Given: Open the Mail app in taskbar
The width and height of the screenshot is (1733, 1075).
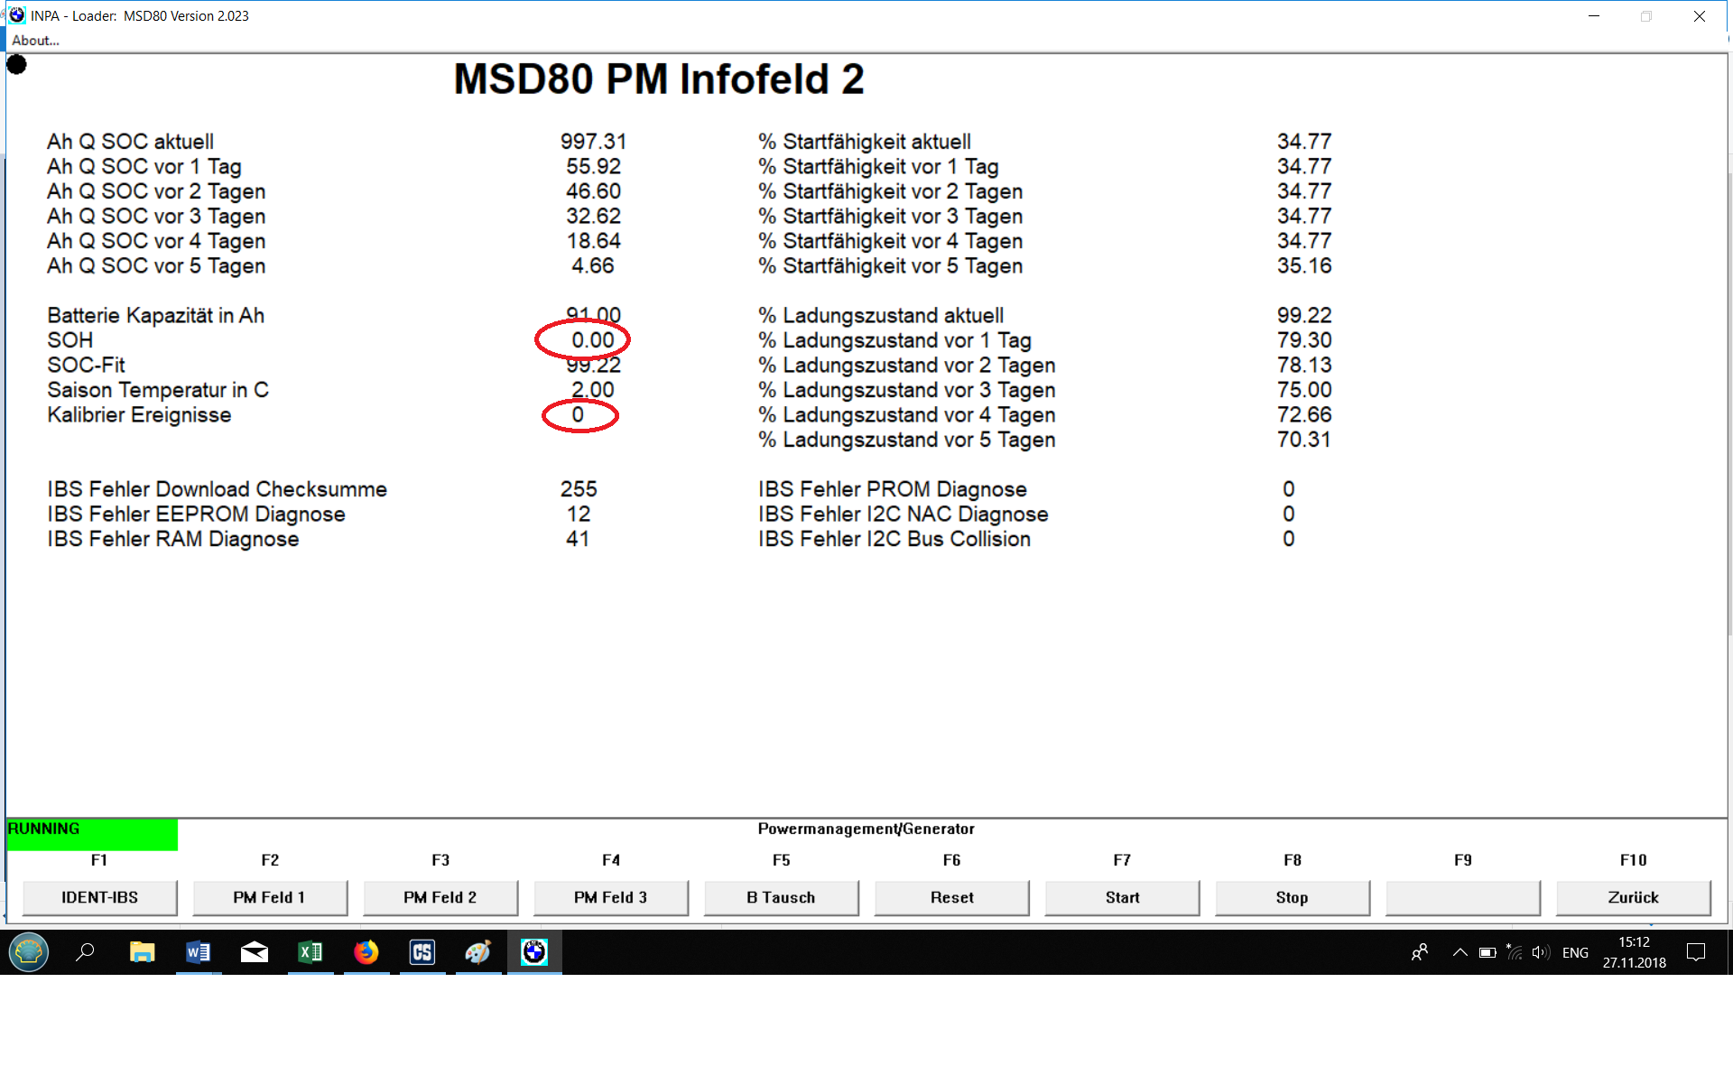Looking at the screenshot, I should pos(254,952).
